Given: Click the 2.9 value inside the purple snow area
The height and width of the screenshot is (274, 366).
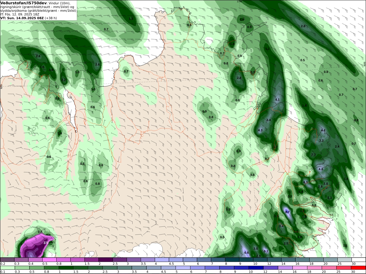Looking at the screenshot, I should tap(46, 243).
